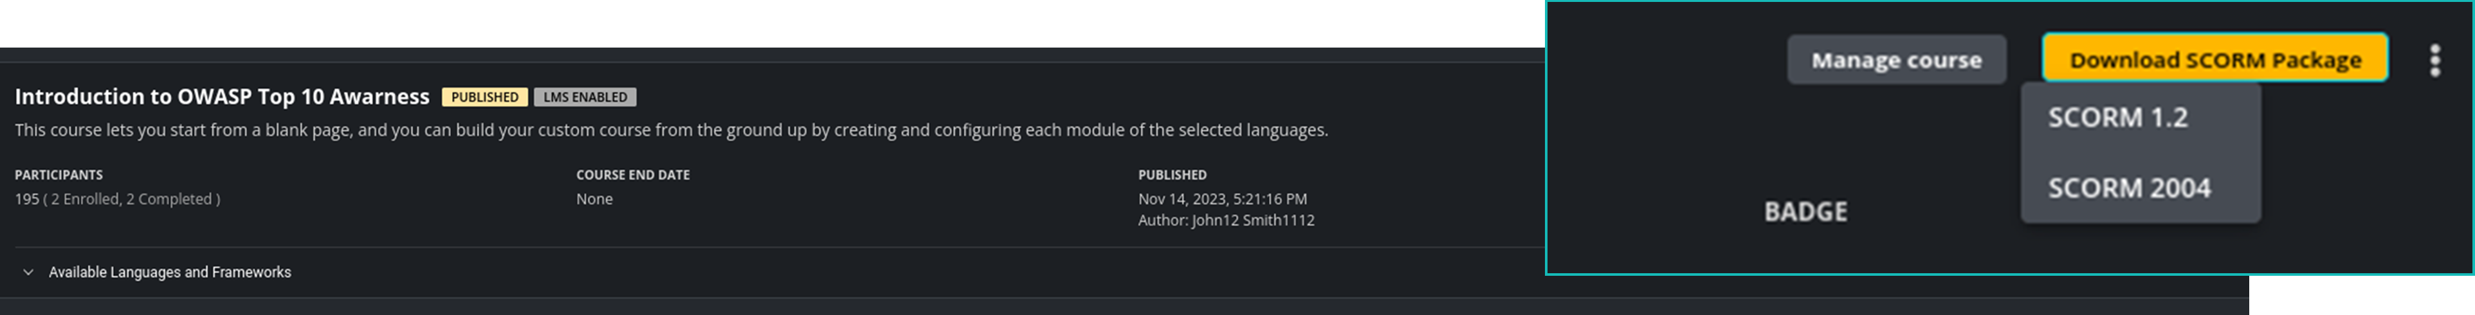2475x315 pixels.
Task: Click the LMS ENABLED badge
Action: (x=584, y=97)
